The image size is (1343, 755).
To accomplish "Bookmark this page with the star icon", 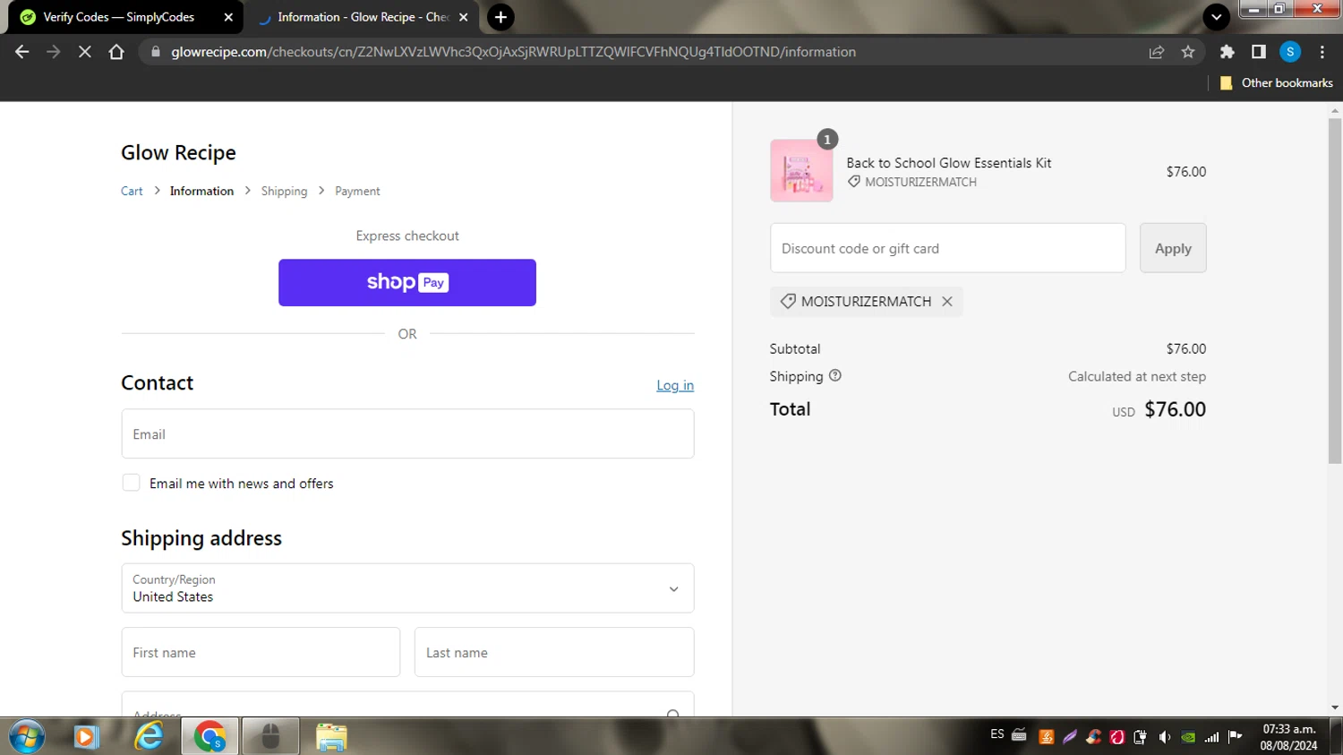I will click(1188, 52).
